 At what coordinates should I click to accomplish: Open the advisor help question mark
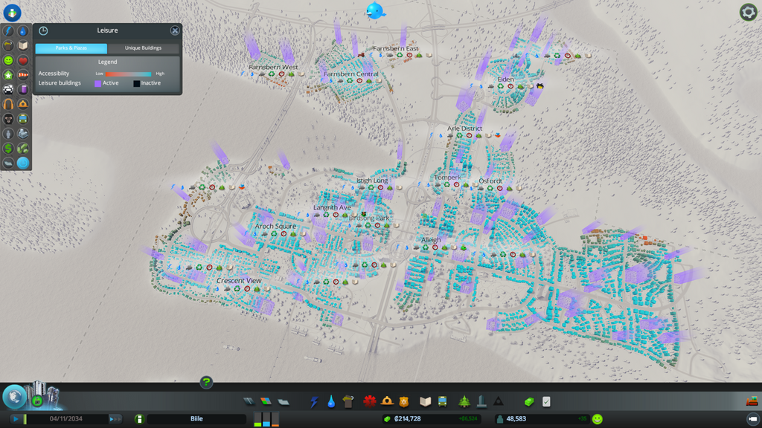pyautogui.click(x=206, y=383)
